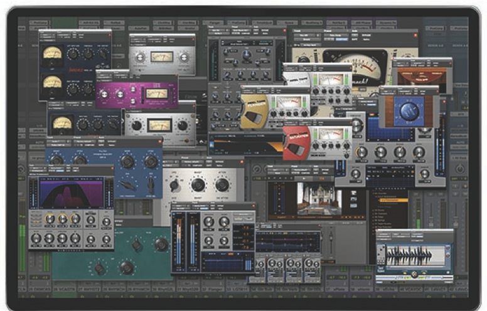Click upper time constant knob on Fairchild 670

click(104, 54)
